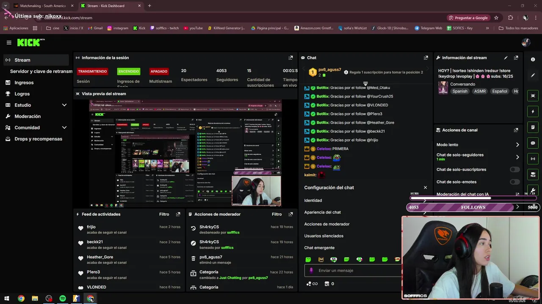Click the channel points icon below the chat input
Viewport: 542px width, 304px height.
coord(312,284)
